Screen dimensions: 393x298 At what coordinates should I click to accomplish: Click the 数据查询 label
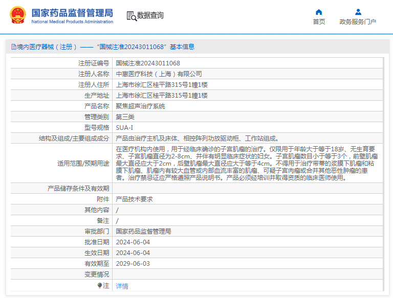click(x=150, y=16)
